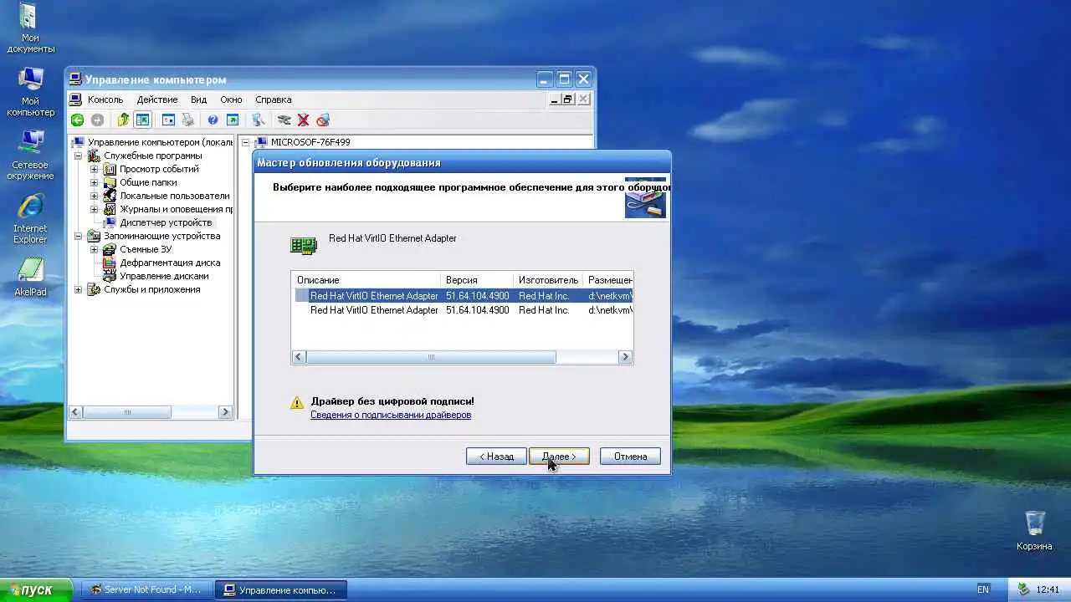Click the green Back arrow in the toolbar
This screenshot has width=1071, height=602.
click(x=77, y=120)
